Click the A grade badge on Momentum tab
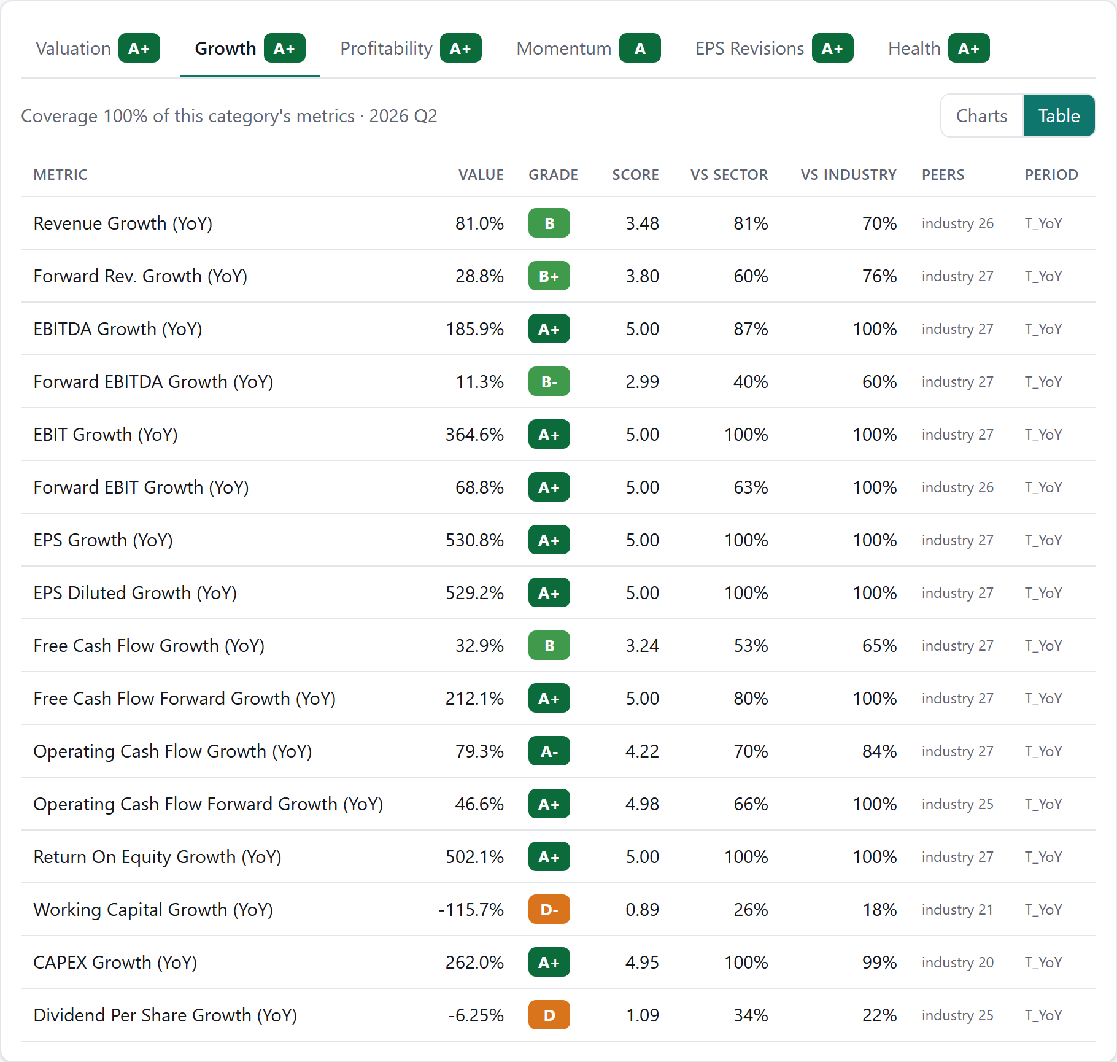Viewport: 1117px width, 1062px height. click(640, 48)
